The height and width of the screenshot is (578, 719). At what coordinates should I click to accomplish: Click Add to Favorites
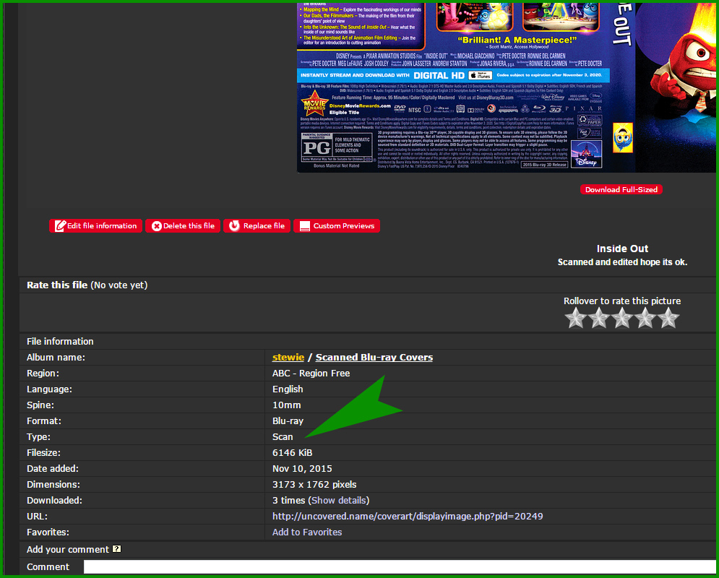point(307,532)
